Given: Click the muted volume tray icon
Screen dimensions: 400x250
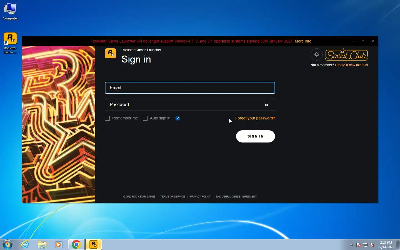Looking at the screenshot, I should pos(372,245).
